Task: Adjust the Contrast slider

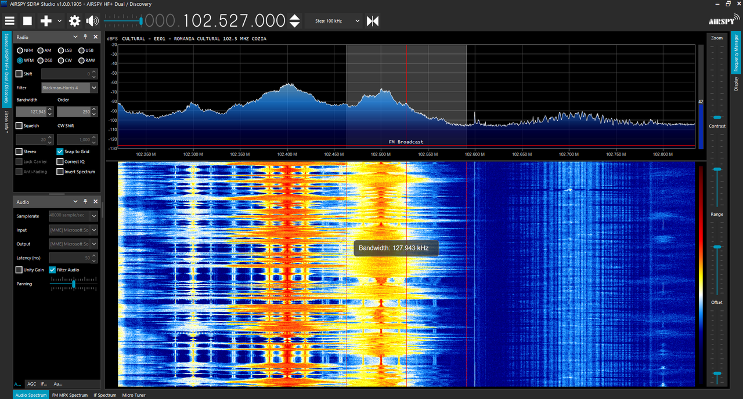Action: click(717, 169)
